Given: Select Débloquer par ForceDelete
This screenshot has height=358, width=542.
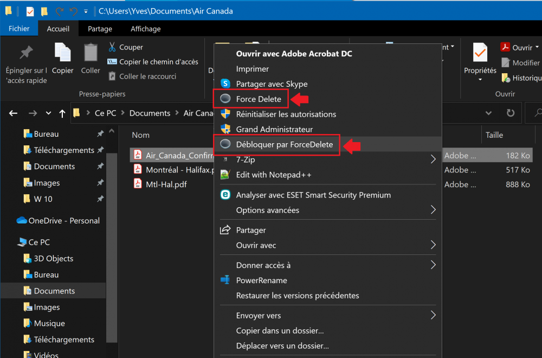Looking at the screenshot, I should tap(284, 145).
